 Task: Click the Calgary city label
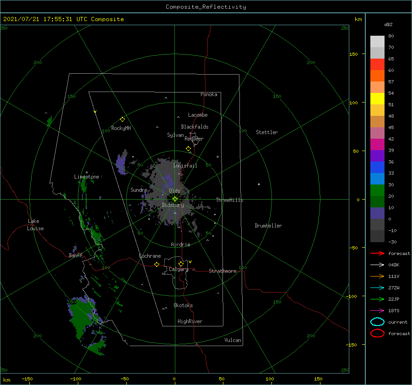point(179,269)
